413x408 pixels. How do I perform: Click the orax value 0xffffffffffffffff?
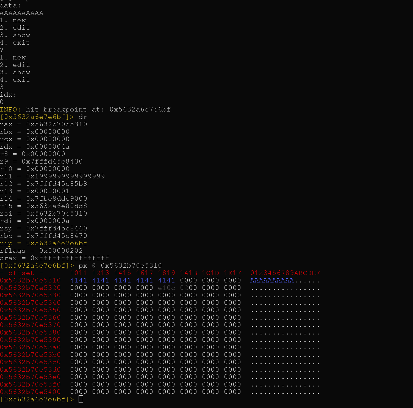tap(70, 258)
